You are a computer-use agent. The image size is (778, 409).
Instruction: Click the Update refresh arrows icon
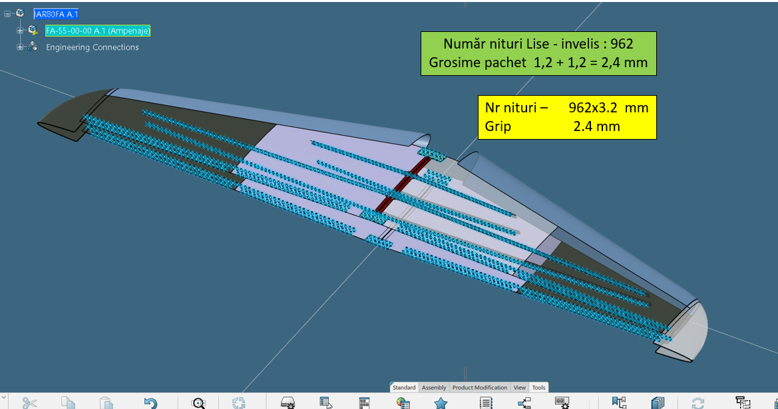coord(697,402)
